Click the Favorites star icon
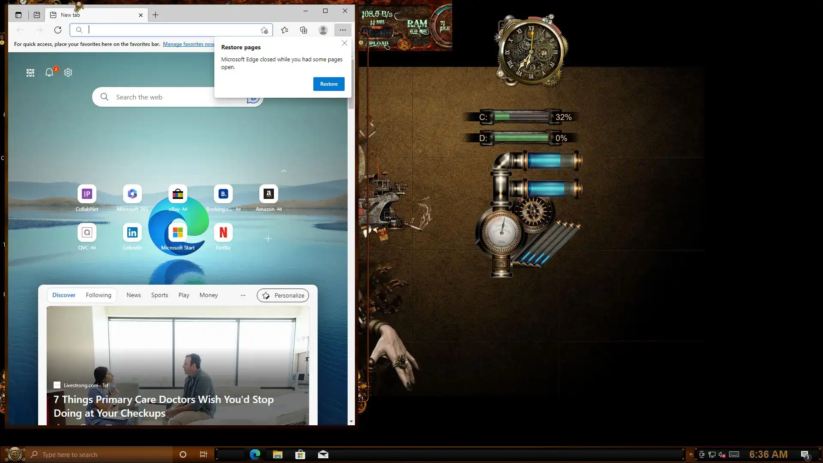 pyautogui.click(x=285, y=30)
